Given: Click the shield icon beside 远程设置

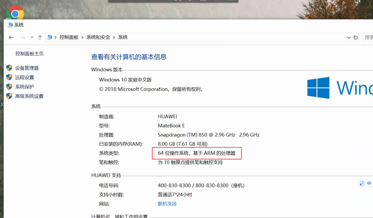Looking at the screenshot, I should 9,77.
